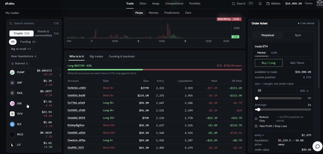Click the XRP coin icon
Screen dimensions: 323x154
tap(12, 83)
